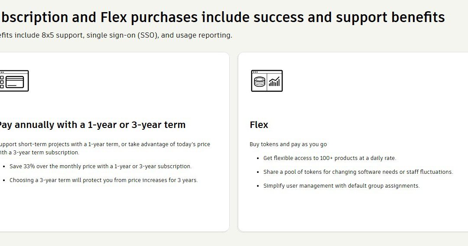The width and height of the screenshot is (468, 246).
Task: Click the three dots atop Flex icon
Action: click(x=255, y=72)
